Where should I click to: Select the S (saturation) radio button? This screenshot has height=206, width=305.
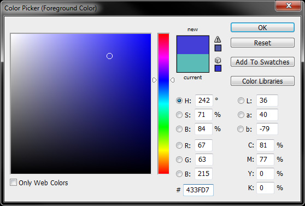179,115
